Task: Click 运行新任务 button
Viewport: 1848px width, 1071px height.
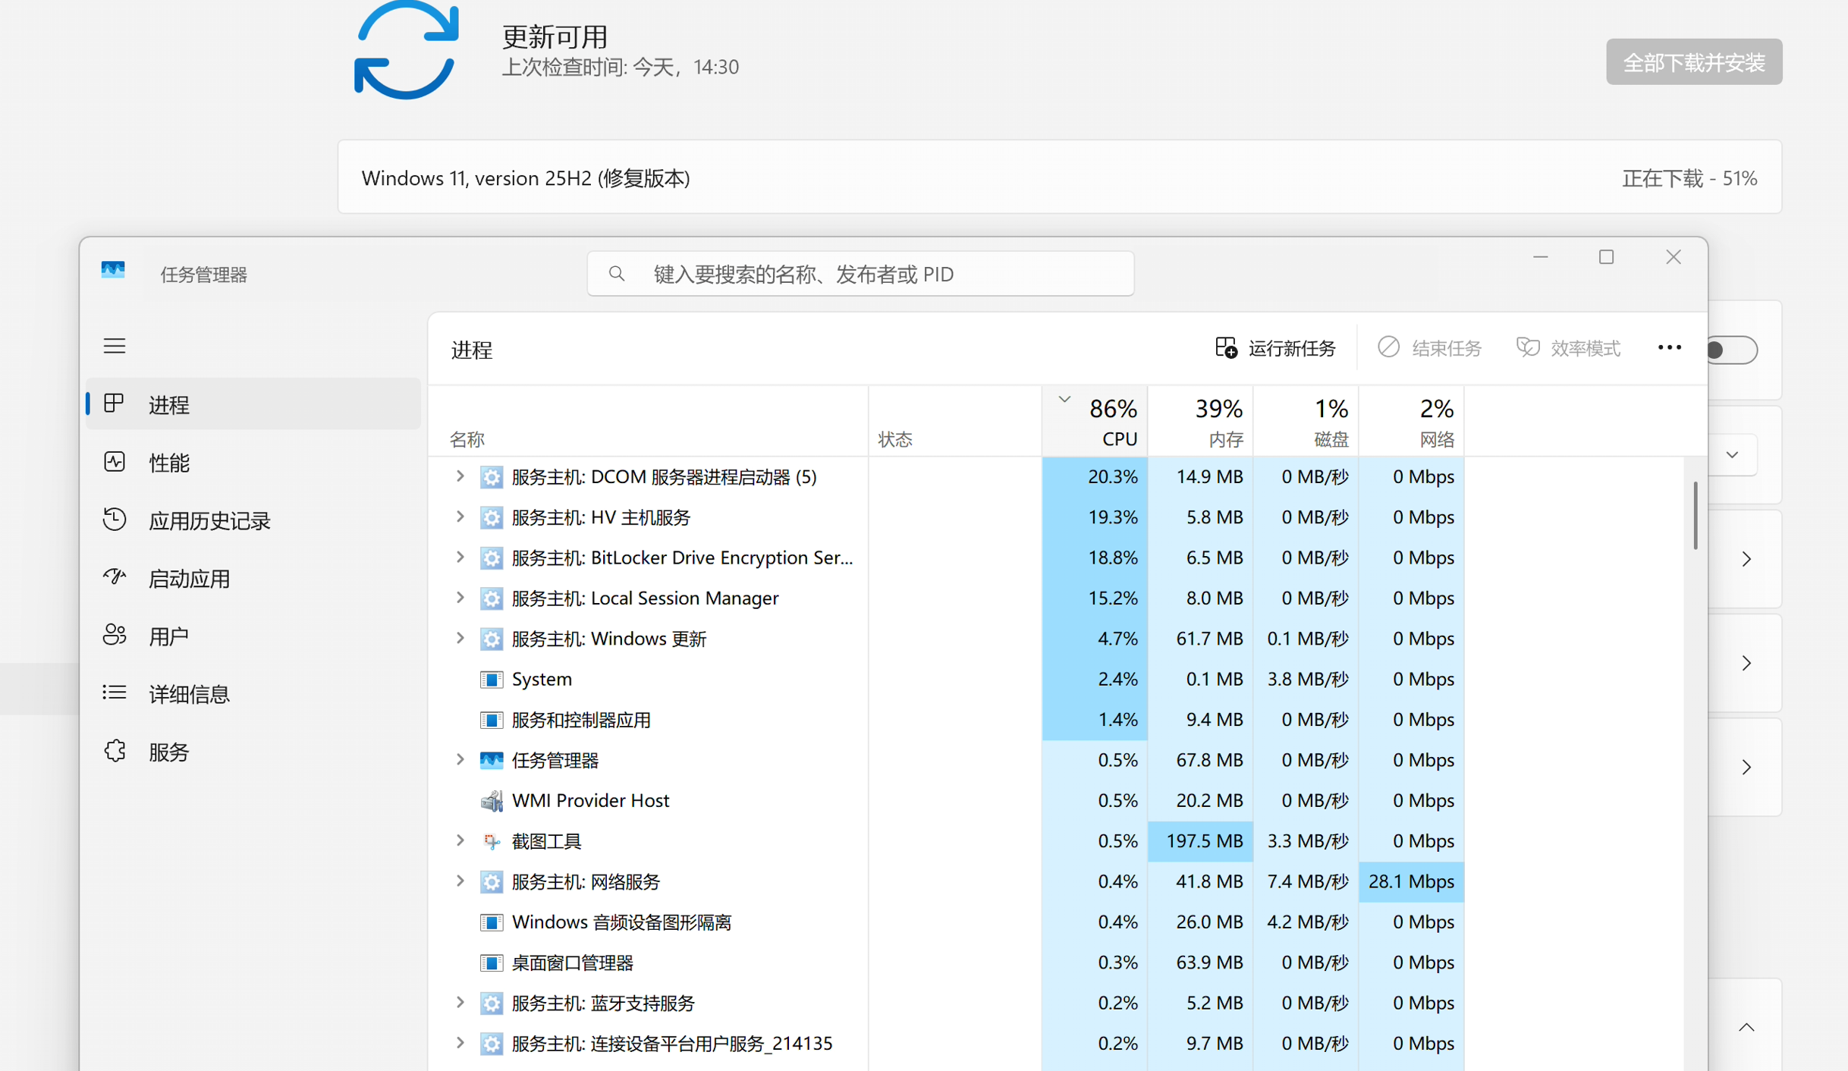Action: pos(1275,348)
